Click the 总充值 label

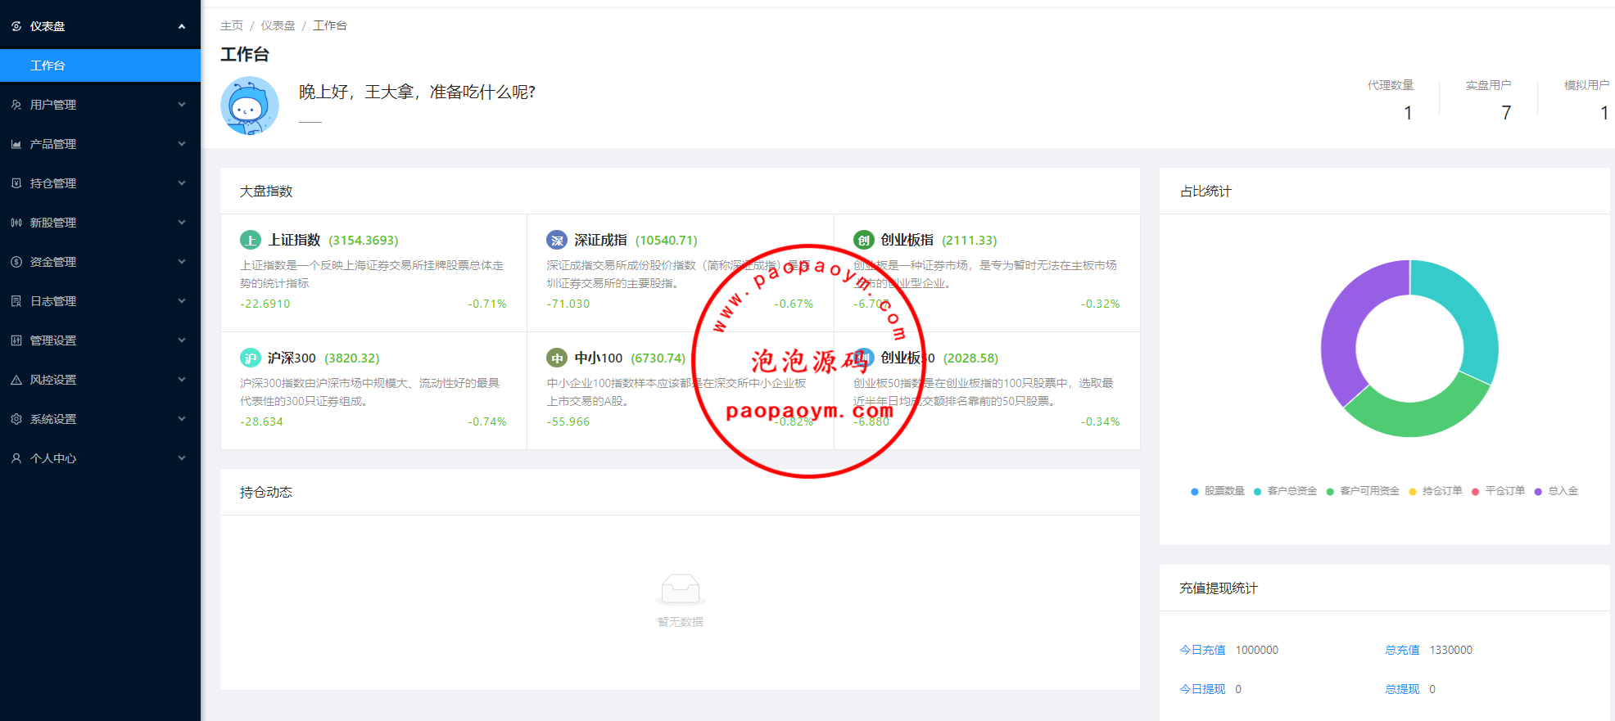(x=1402, y=650)
